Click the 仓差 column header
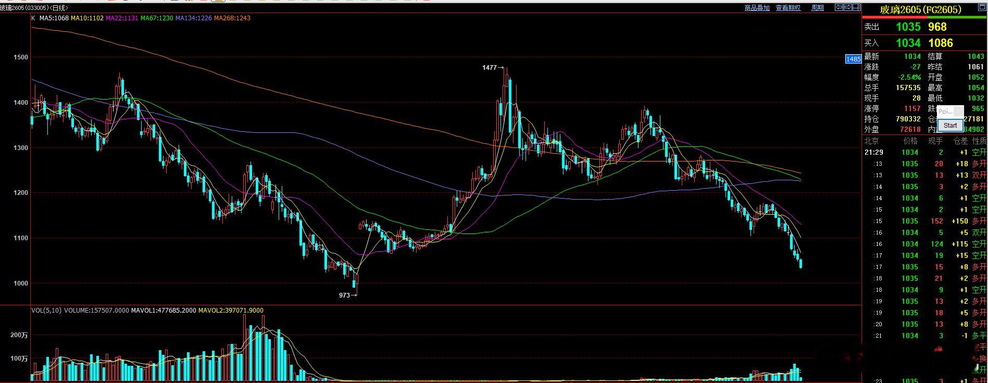 960,141
